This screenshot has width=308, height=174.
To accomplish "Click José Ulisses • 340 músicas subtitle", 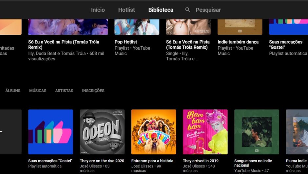I will (x=199, y=168).
